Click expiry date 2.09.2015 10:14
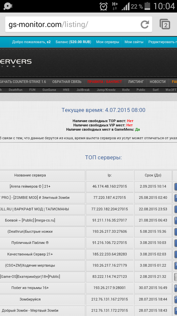Viewport: 177px width, 316px height. click(x=153, y=187)
